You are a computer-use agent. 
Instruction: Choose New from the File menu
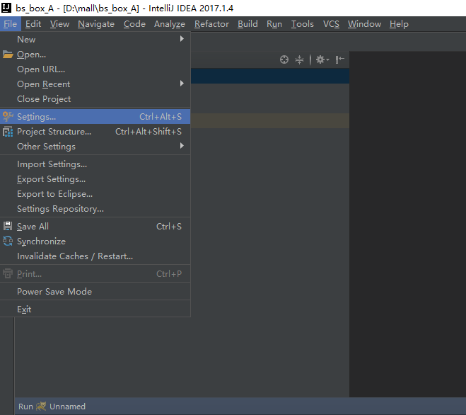pos(95,39)
